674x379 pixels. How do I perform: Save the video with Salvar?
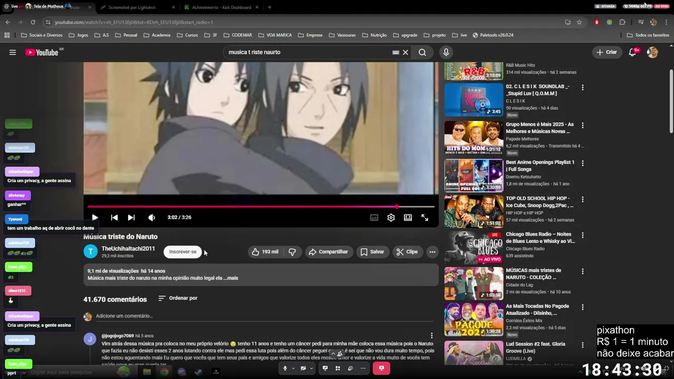[372, 252]
